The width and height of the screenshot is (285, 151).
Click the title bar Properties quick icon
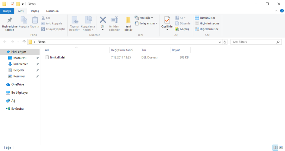point(12,4)
